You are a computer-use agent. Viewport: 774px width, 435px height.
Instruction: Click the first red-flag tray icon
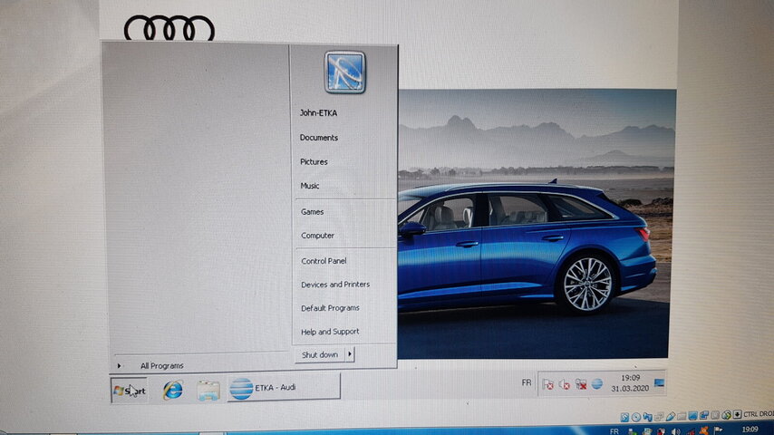547,383
